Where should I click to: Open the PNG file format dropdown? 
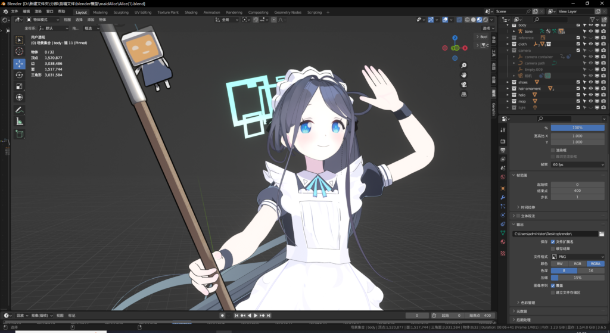coord(578,257)
